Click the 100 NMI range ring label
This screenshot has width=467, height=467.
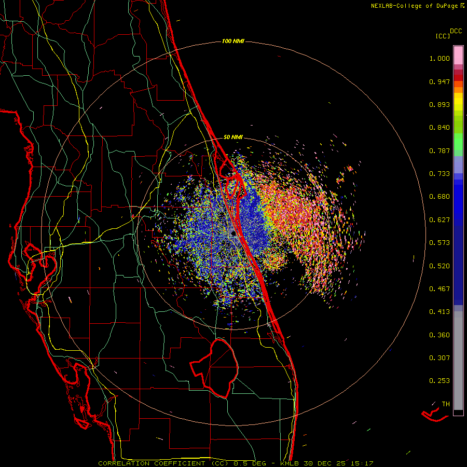[x=233, y=41]
